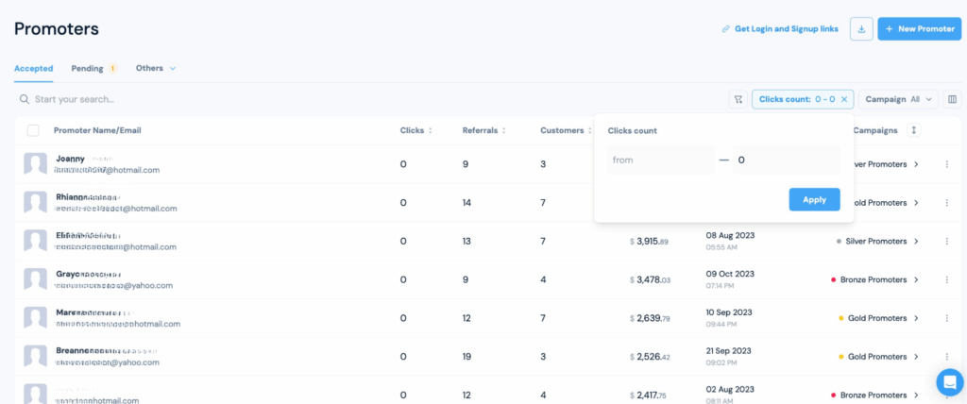967x404 pixels.
Task: Click the $3,915.89 revenue value
Action: (x=650, y=241)
